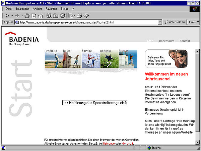The width and height of the screenshot is (201, 151).
Task: Open the History clock toolbar icon
Action: point(63,16)
